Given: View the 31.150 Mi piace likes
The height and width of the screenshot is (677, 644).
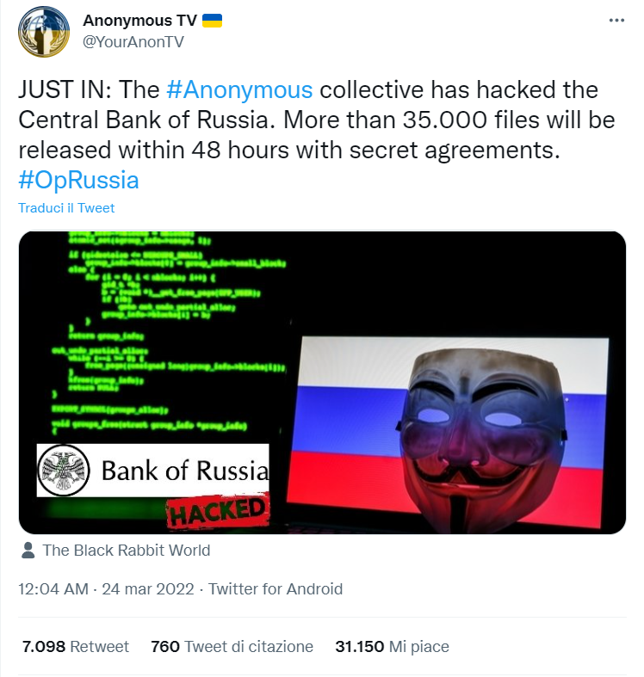Looking at the screenshot, I should point(394,647).
